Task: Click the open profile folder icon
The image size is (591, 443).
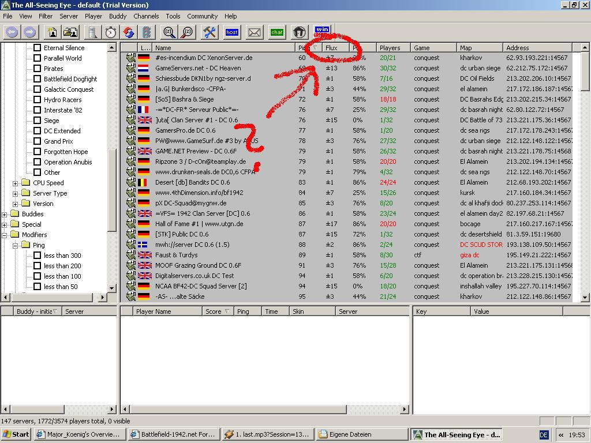Action: (x=70, y=32)
